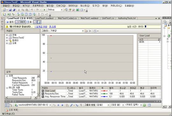Screen dimensions: 172x116
Task: Stop the load test with 중지 button
Action: 10,22
